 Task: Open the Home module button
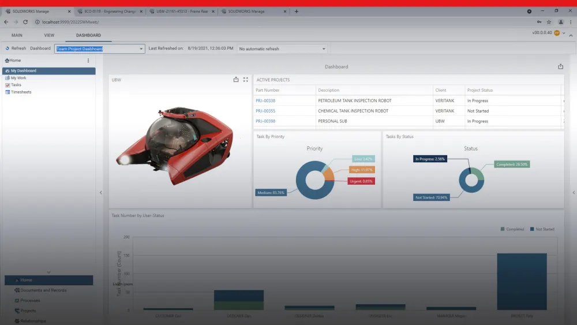[49, 280]
